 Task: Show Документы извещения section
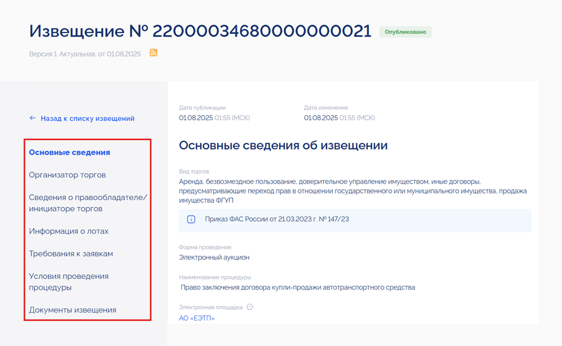tap(73, 310)
